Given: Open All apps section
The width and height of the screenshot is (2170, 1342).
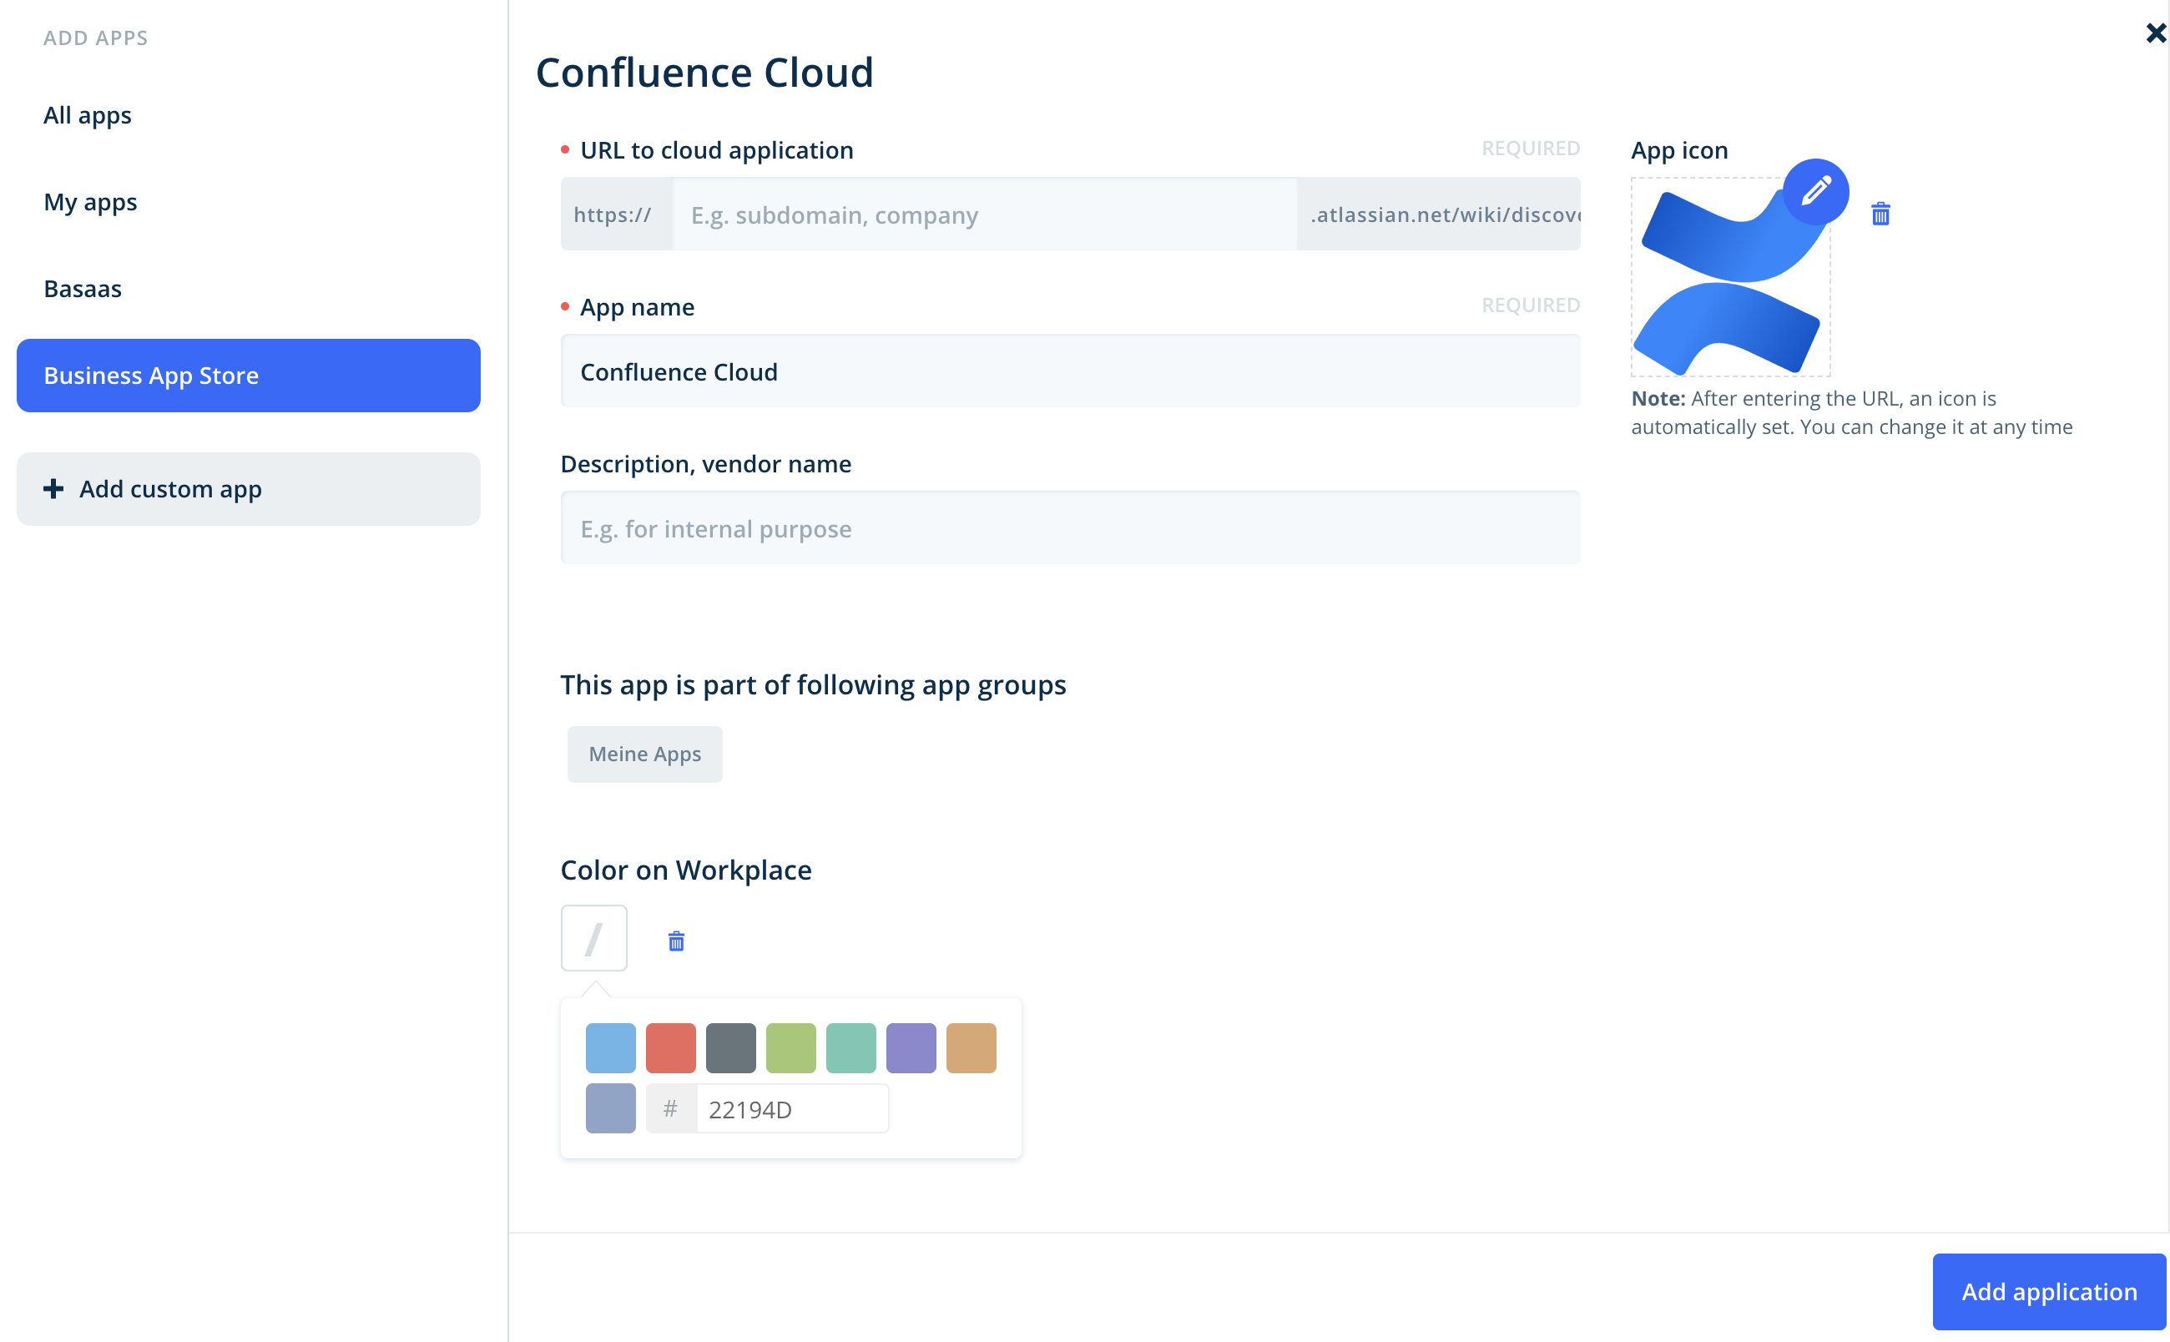Looking at the screenshot, I should 87,115.
